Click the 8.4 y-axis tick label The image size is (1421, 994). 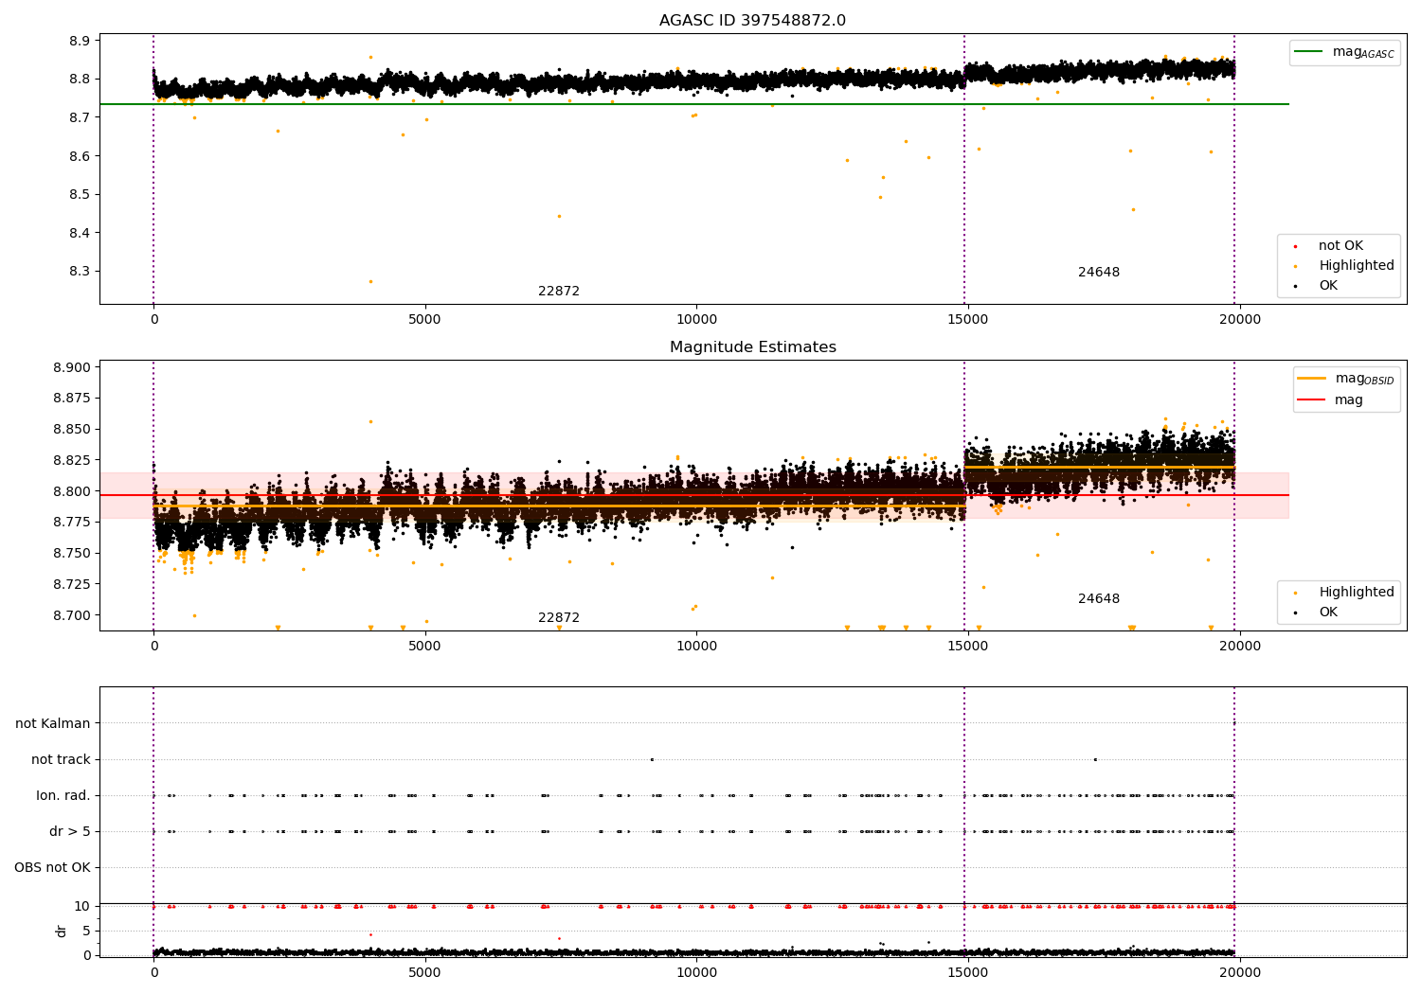pos(80,233)
